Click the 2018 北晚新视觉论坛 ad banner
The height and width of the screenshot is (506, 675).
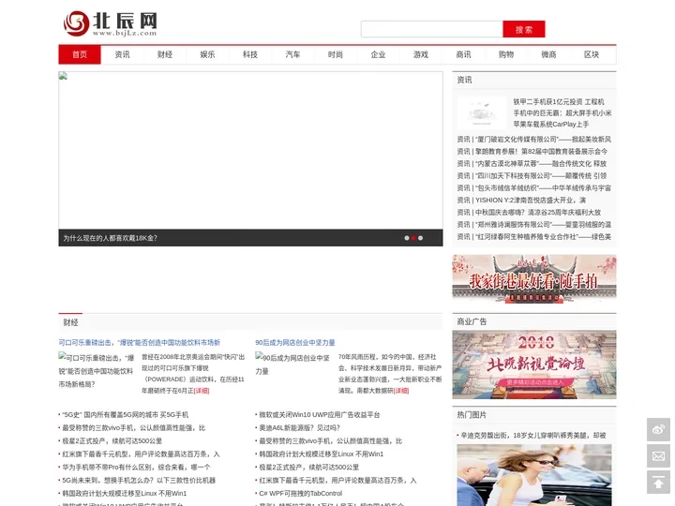(x=533, y=365)
